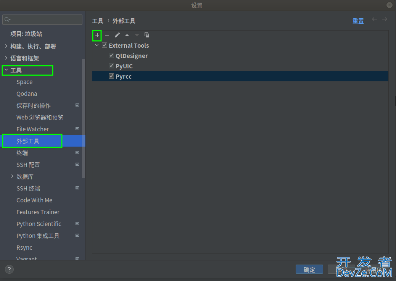
Task: Click the project-level icon beside File Watcher
Action: (x=77, y=129)
